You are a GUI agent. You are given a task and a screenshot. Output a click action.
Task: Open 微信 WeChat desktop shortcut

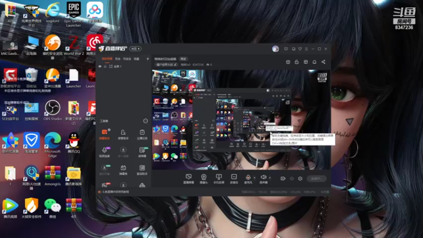[52, 208]
